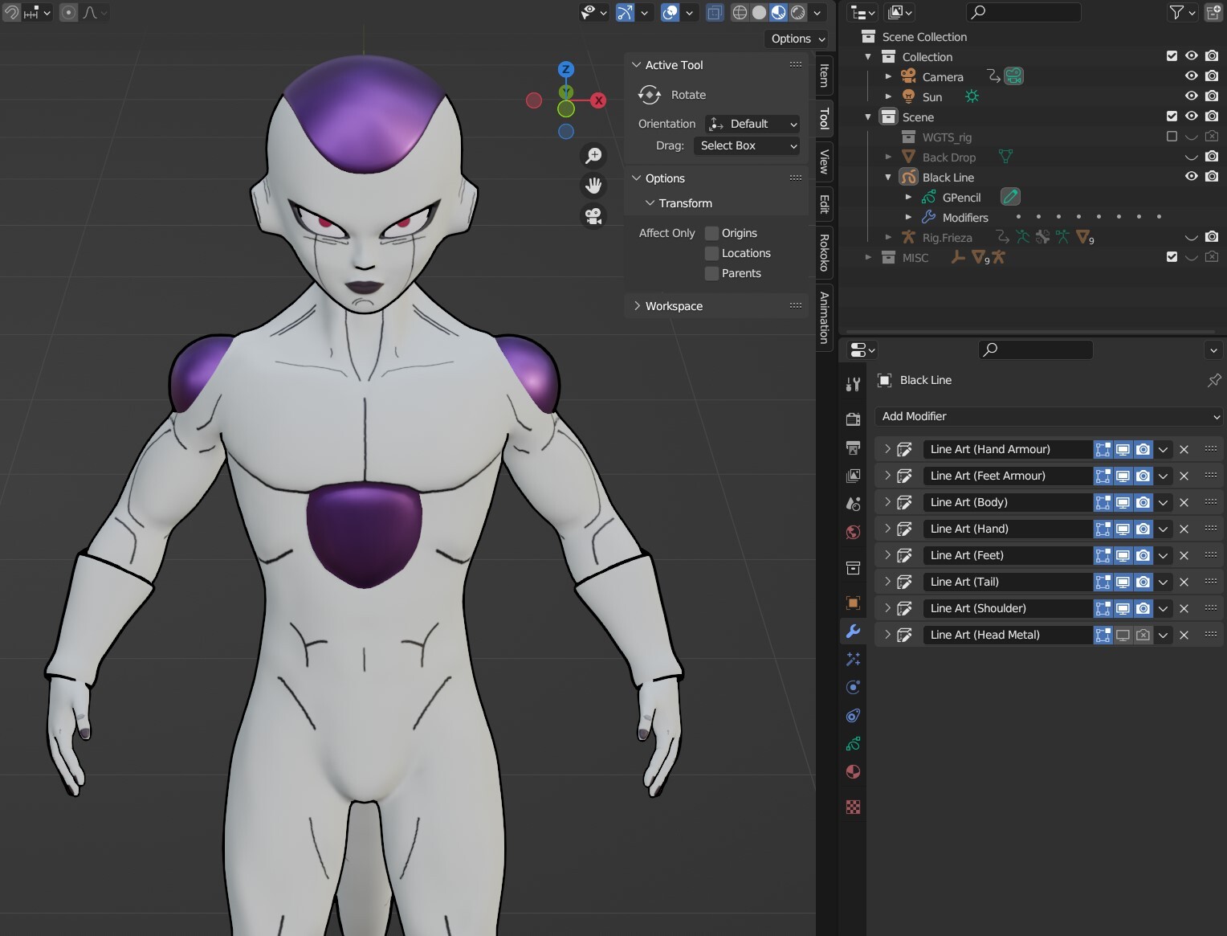Expand the Workspace panel
The image size is (1227, 936).
637,306
